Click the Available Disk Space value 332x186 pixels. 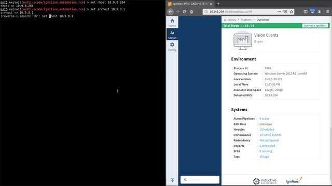point(273,90)
